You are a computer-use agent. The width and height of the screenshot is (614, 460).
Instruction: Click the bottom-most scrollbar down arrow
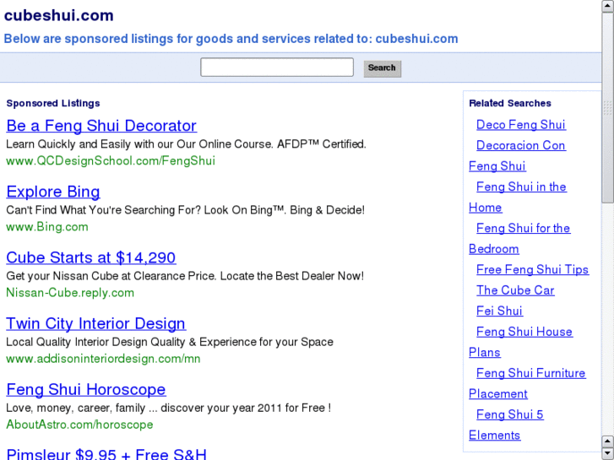coord(608,454)
